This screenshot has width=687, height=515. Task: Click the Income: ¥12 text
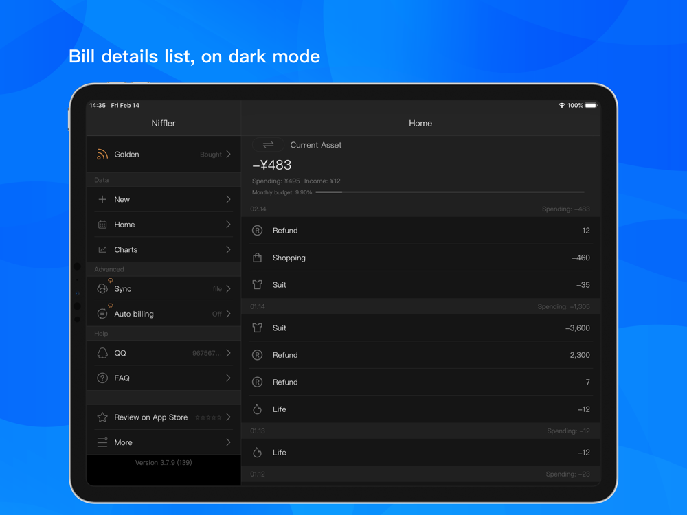(322, 181)
